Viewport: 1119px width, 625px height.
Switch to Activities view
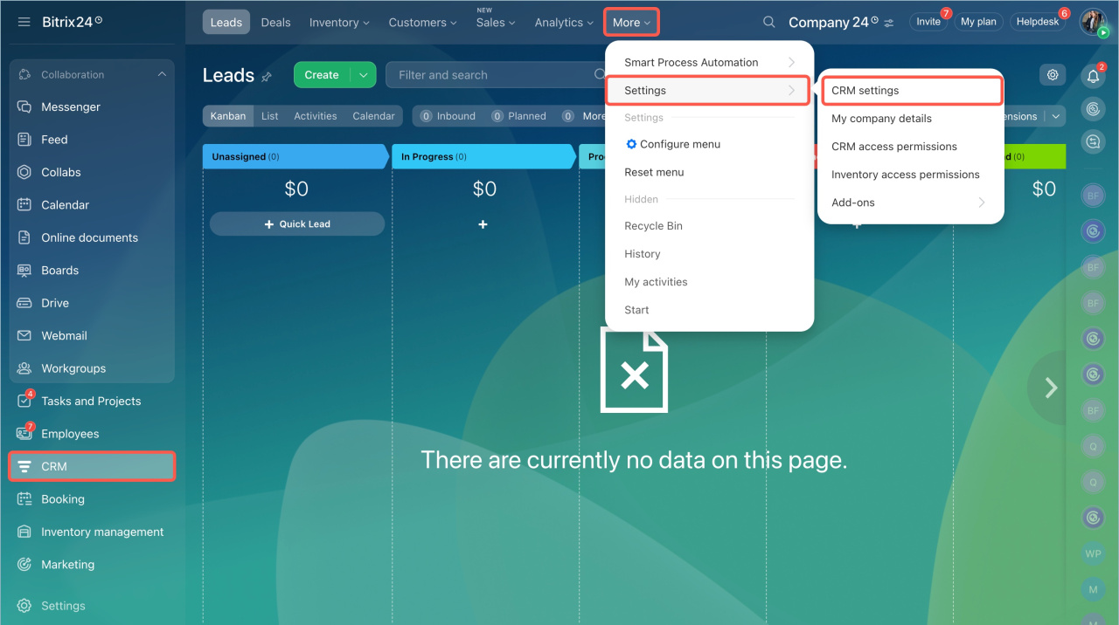click(x=316, y=116)
